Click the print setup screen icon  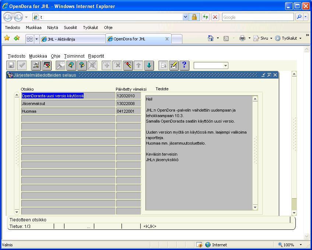[x=47, y=65]
